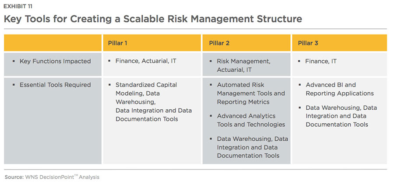Click the Pillar 1 column header
The image size is (394, 184).
tap(152, 43)
